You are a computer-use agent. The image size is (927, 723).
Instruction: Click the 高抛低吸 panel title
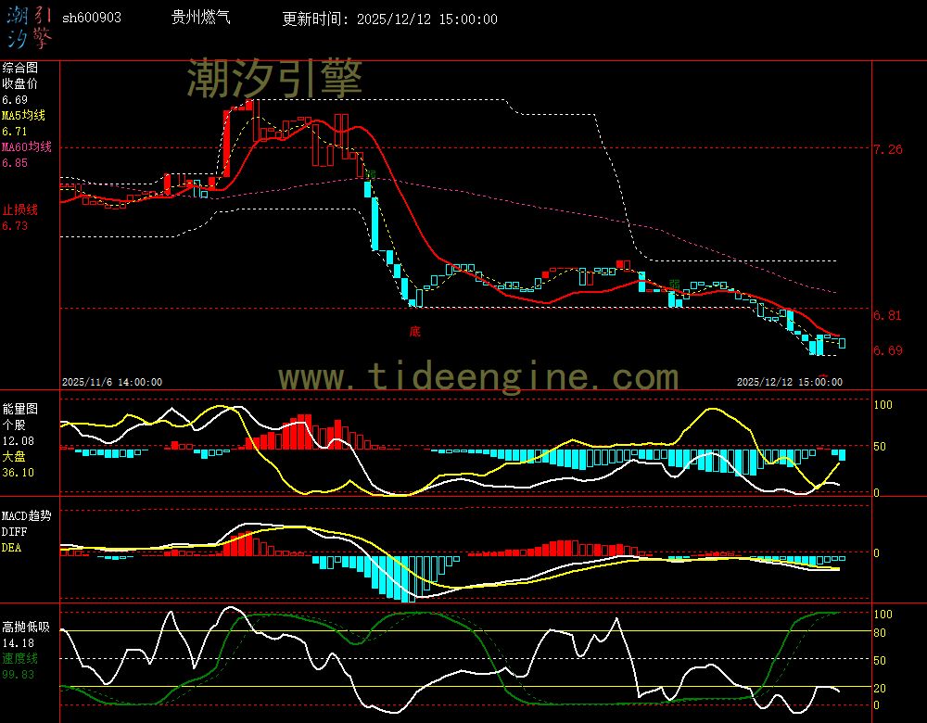[25, 627]
